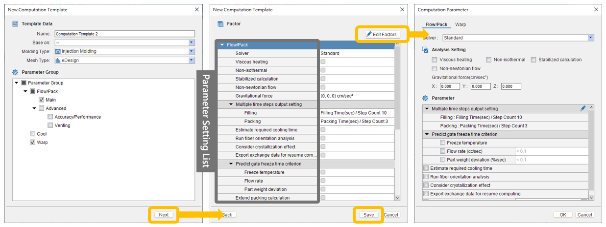Select the 'Filling : Filling Time(sec) / Step Count 10' row
Viewport: 606px width, 227px height.
(505, 117)
